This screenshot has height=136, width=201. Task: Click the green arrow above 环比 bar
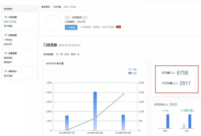point(181,110)
